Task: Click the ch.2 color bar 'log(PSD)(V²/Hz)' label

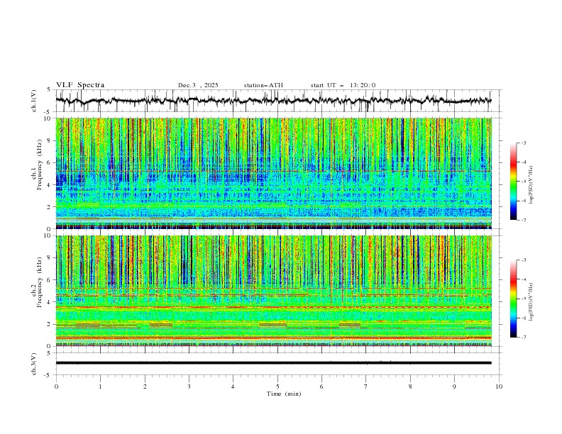Action: tap(531, 302)
